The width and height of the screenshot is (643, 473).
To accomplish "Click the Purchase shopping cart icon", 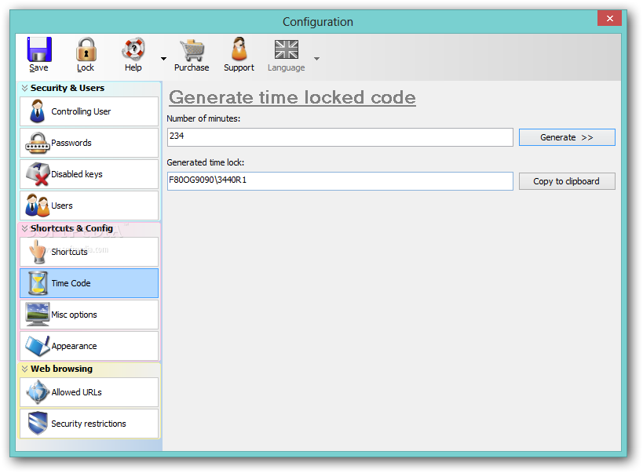I will pos(192,50).
